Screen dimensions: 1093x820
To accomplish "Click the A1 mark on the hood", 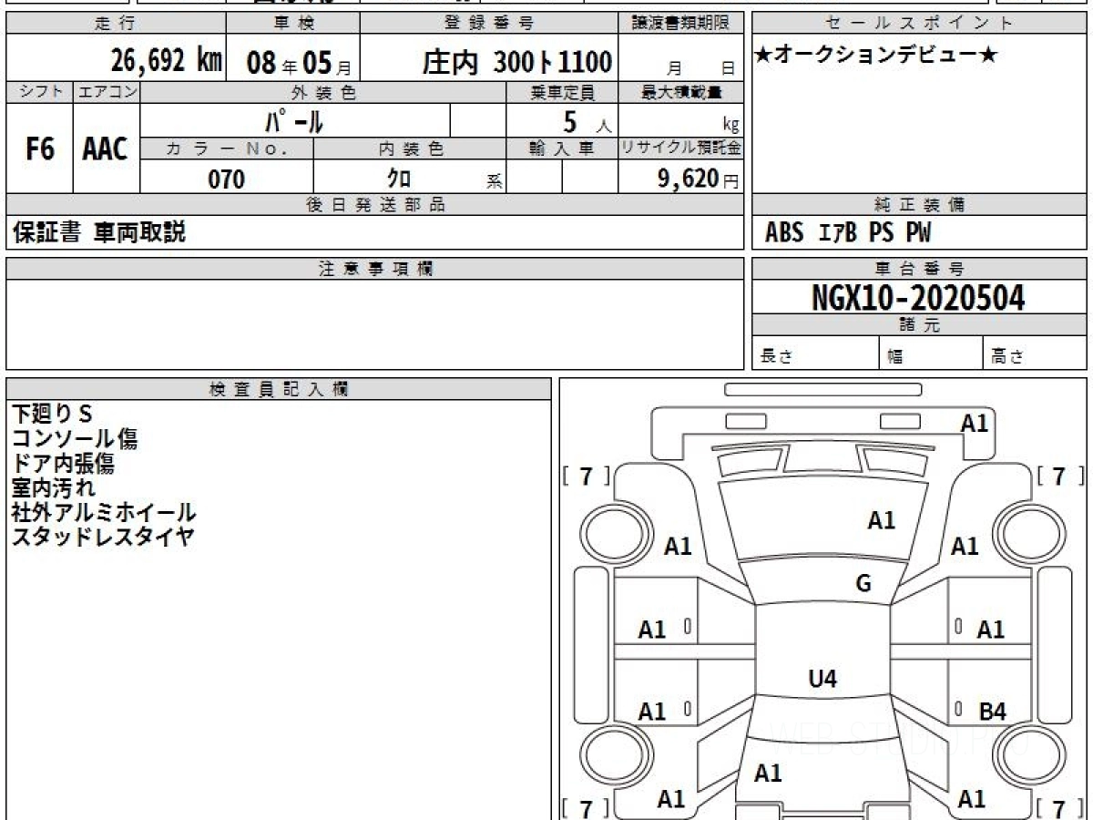I will click(882, 520).
